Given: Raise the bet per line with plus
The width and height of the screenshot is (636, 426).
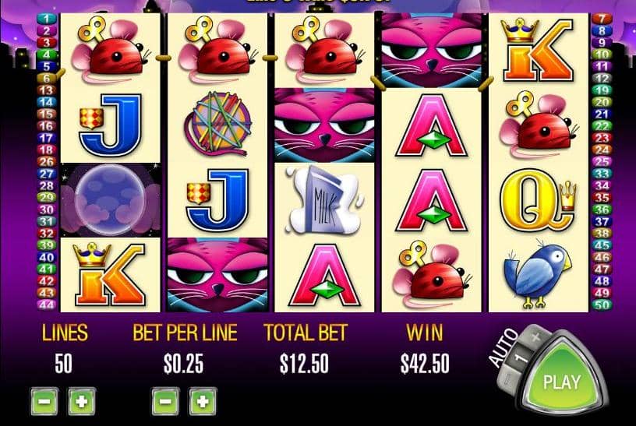Looking at the screenshot, I should click(203, 401).
